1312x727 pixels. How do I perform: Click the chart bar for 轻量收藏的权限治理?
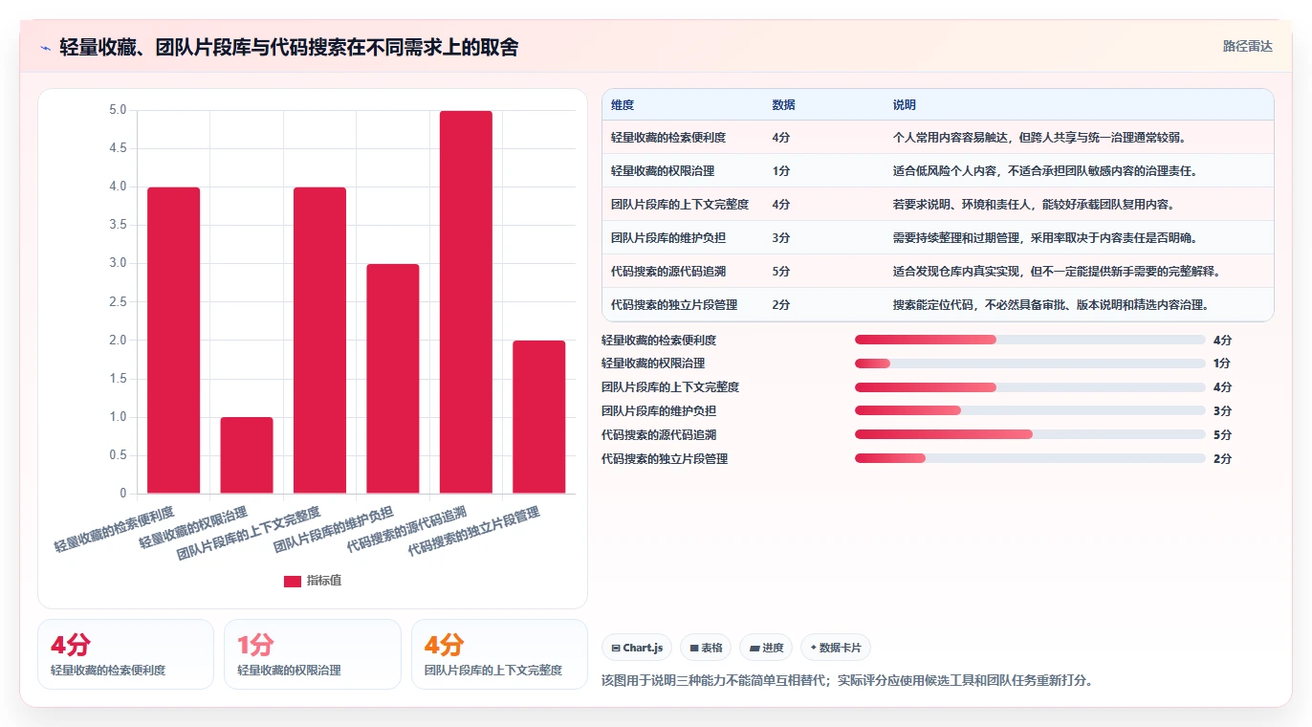coord(247,455)
